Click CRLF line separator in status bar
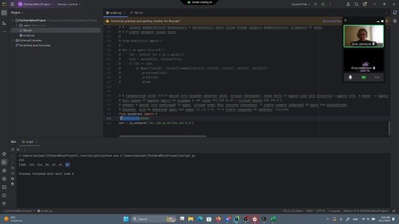 tap(309, 211)
